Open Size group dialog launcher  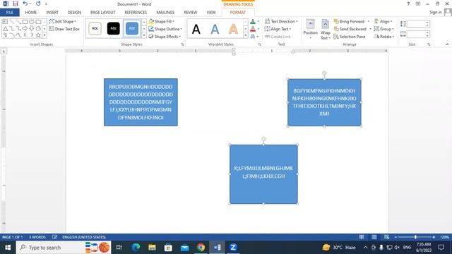429,44
